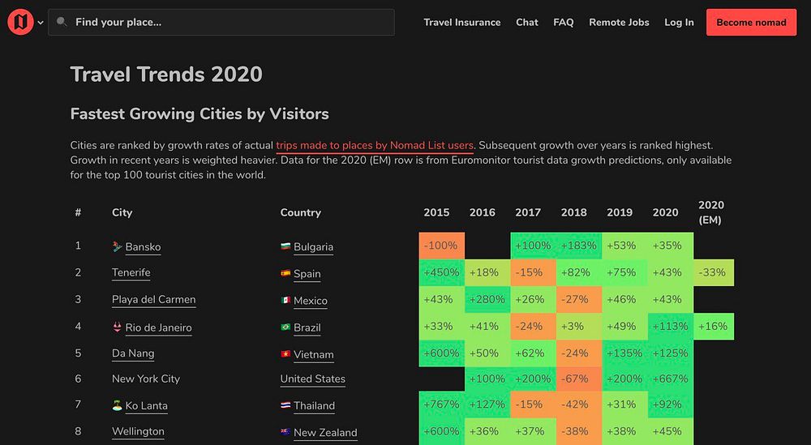Click Tenerife's -33% EM cell
This screenshot has width=811, height=445.
pos(713,272)
